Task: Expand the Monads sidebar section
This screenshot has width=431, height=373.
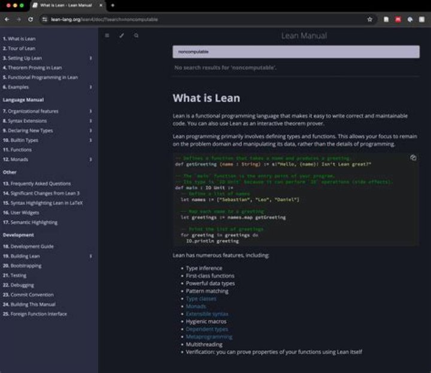Action: pos(91,159)
